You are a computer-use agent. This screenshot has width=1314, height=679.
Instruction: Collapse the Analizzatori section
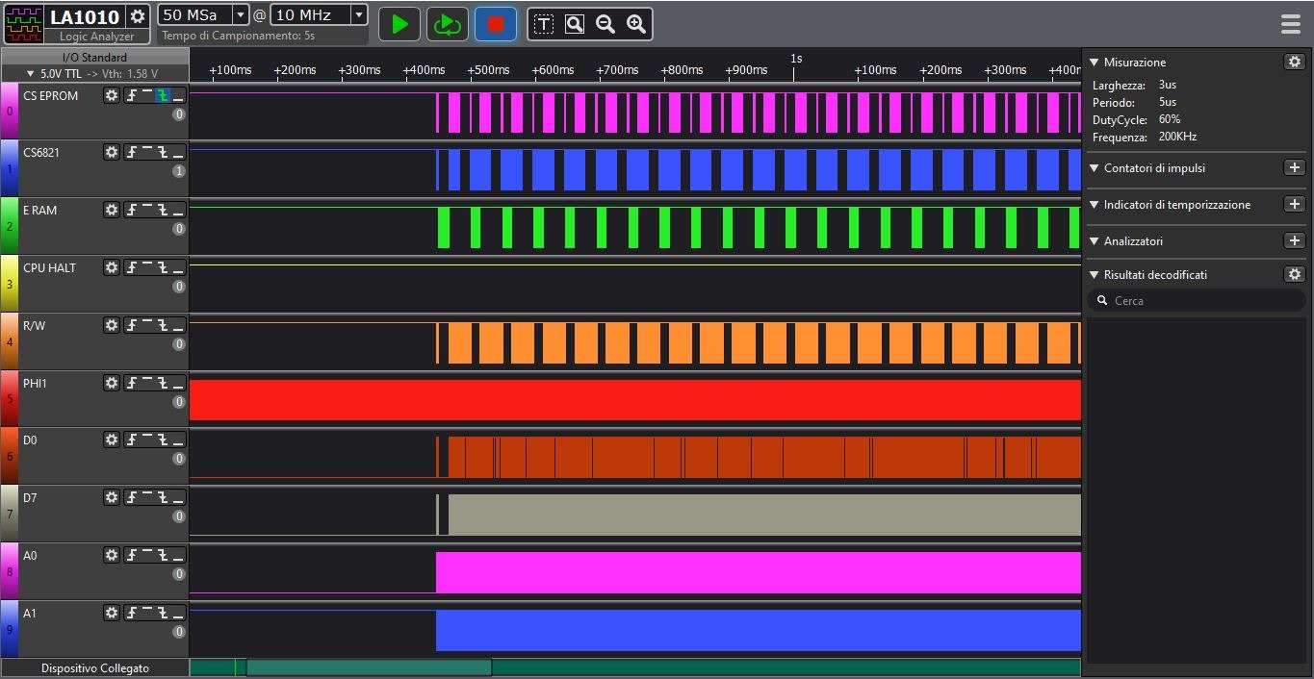pyautogui.click(x=1094, y=240)
